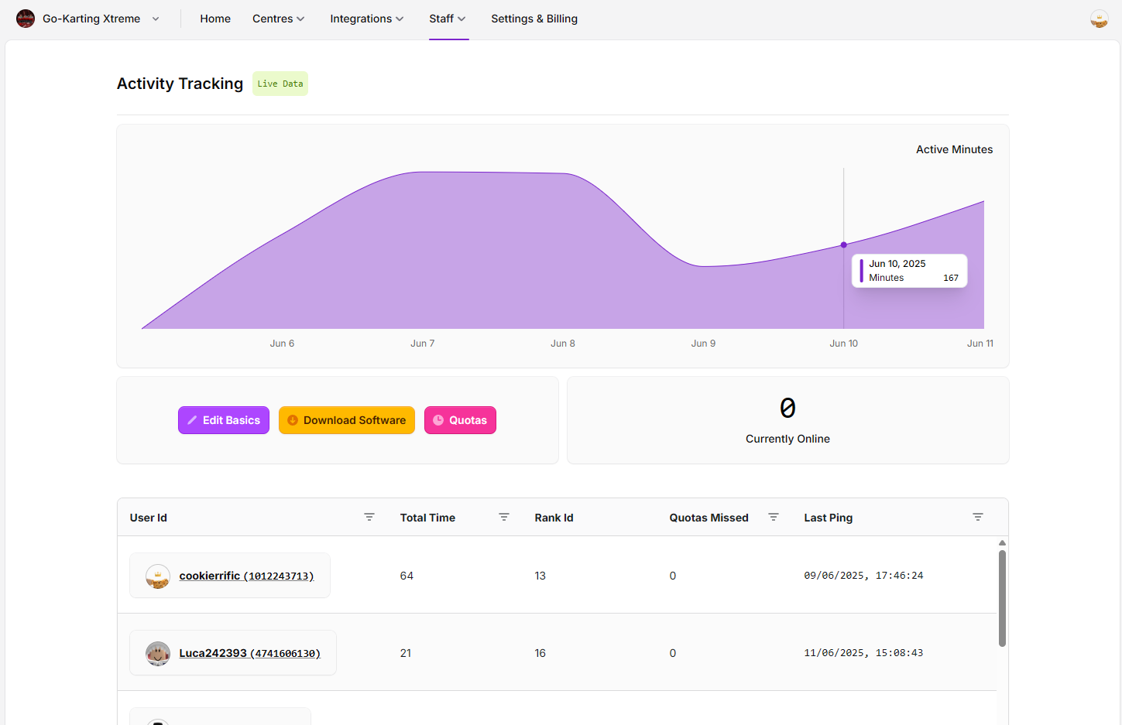Click cookierrific's avatar image
This screenshot has height=725, width=1122.
(158, 576)
